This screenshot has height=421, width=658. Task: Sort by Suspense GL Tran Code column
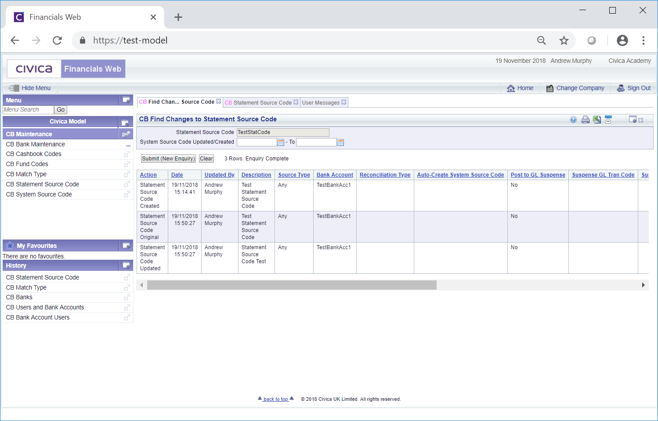coord(603,175)
